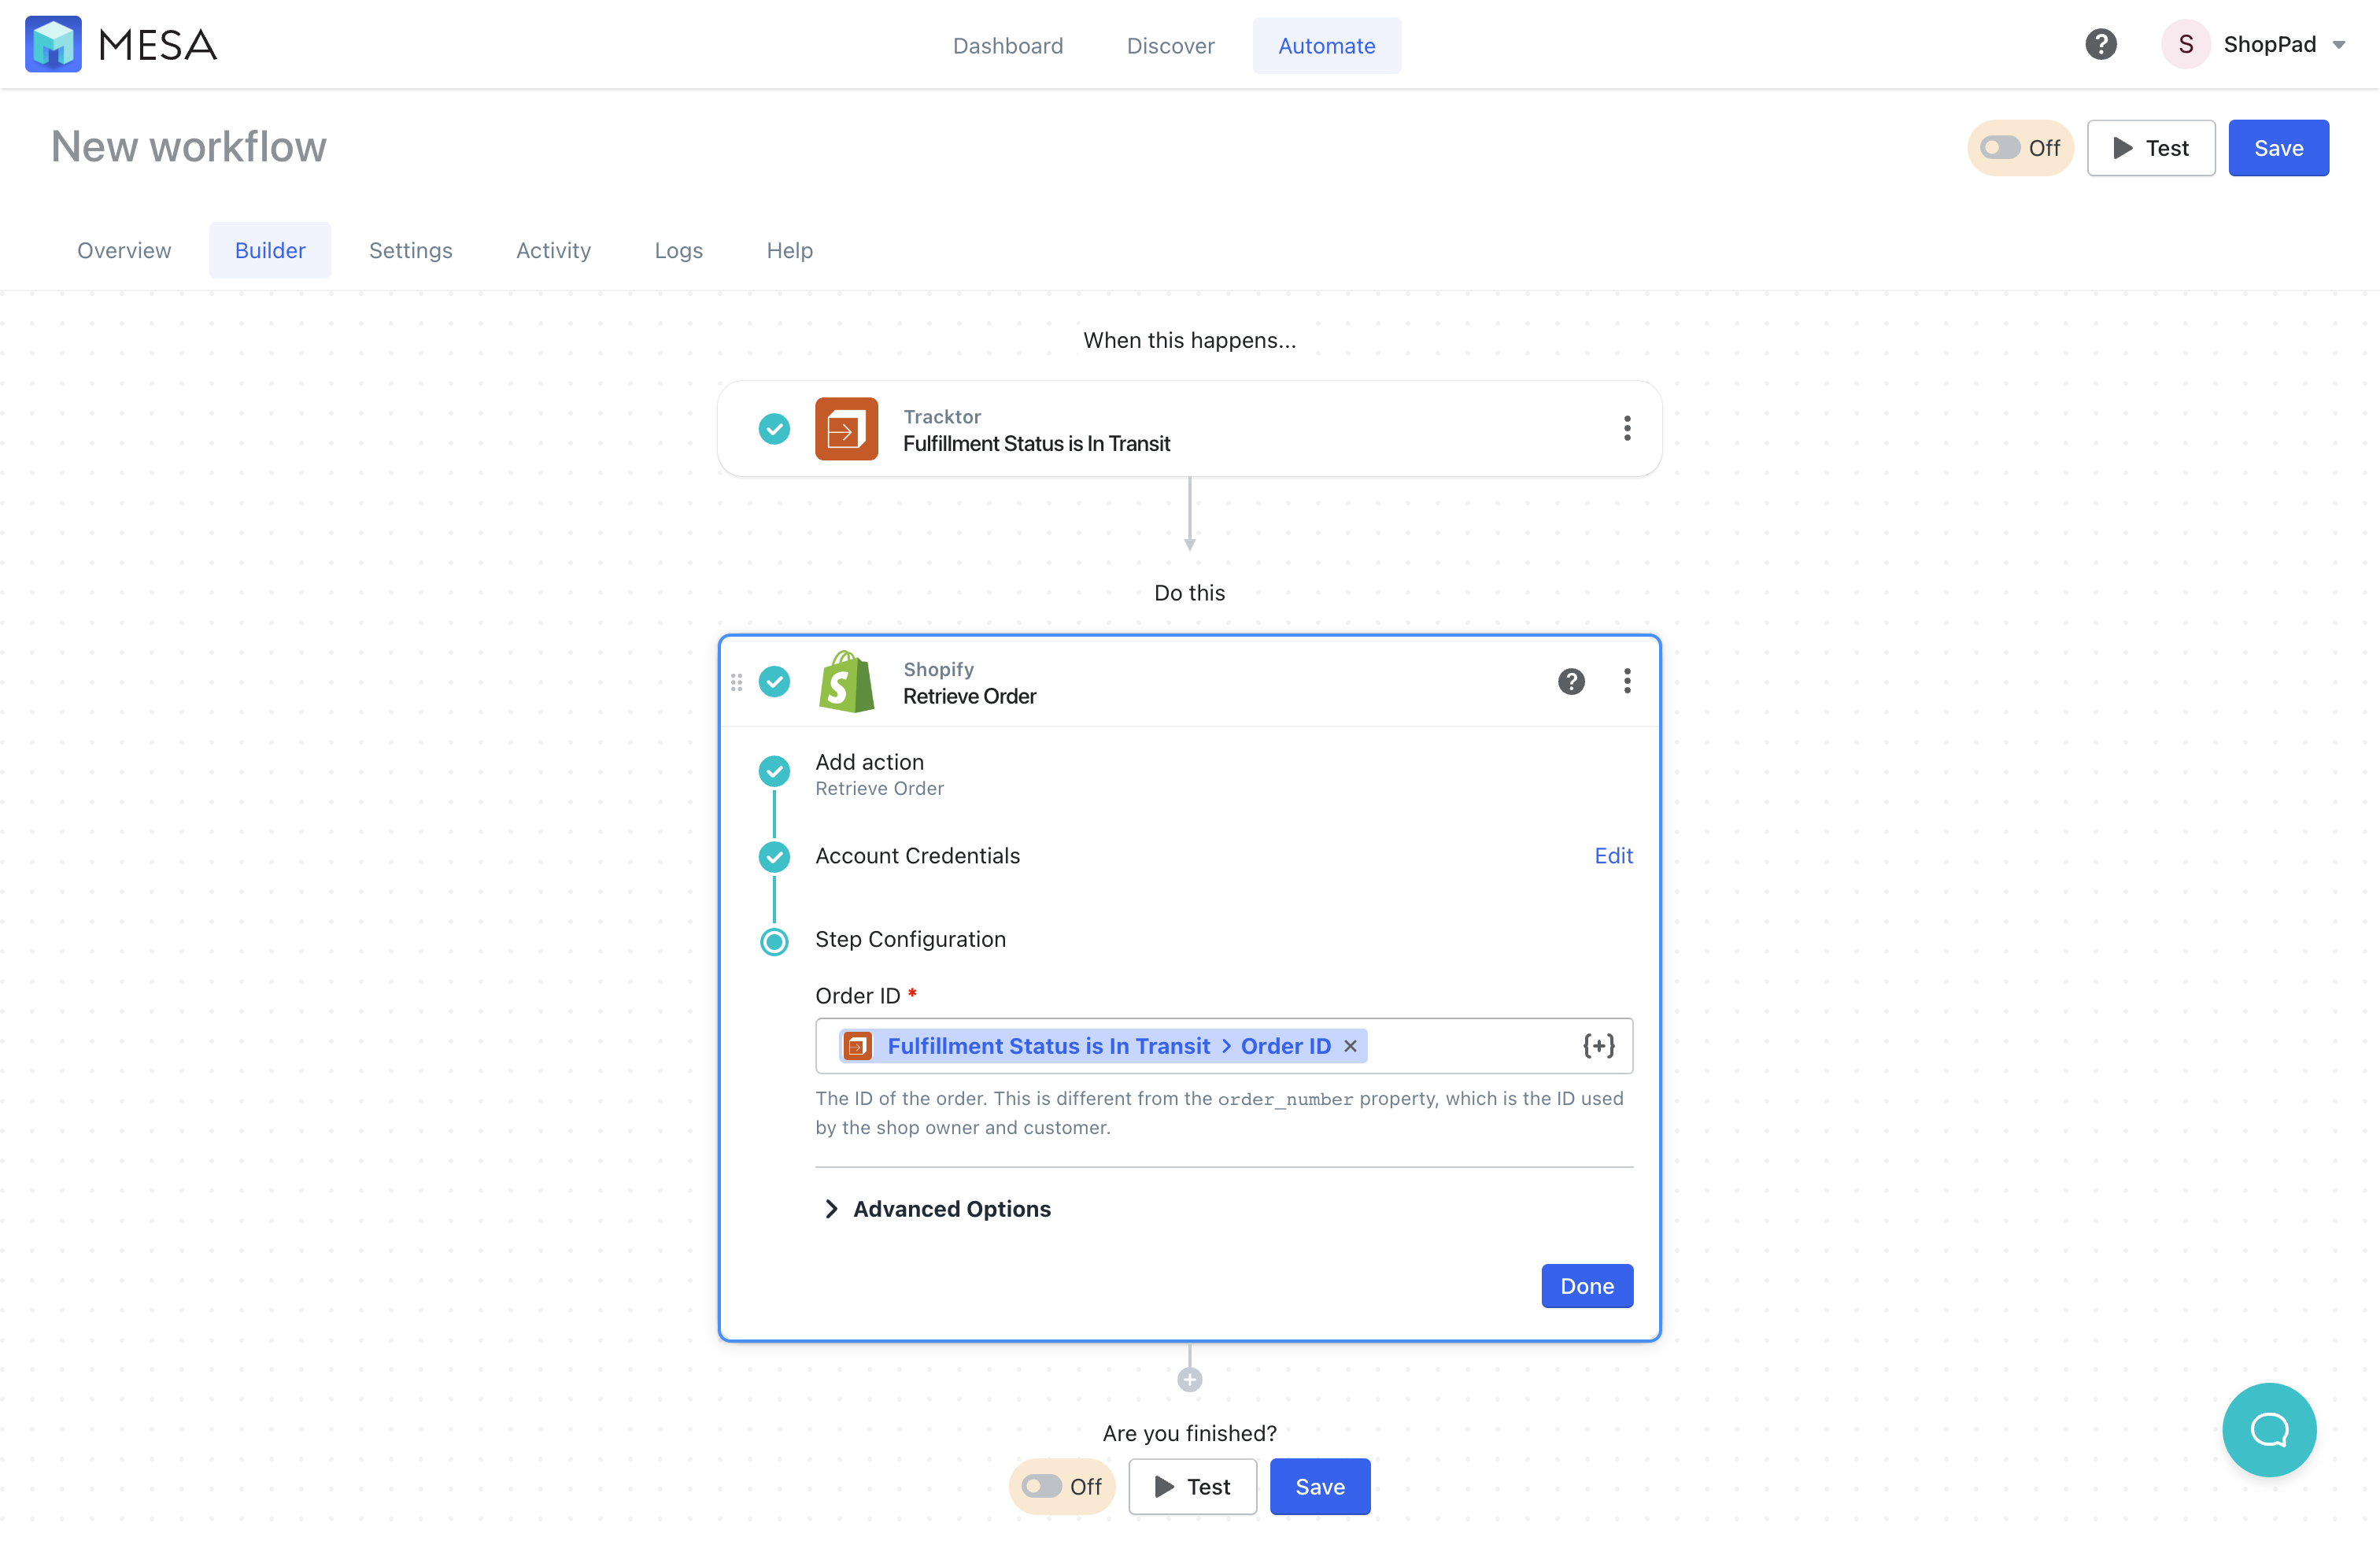Image resolution: width=2380 pixels, height=1541 pixels.
Task: Click the Edit link for Account Credentials
Action: click(1613, 856)
